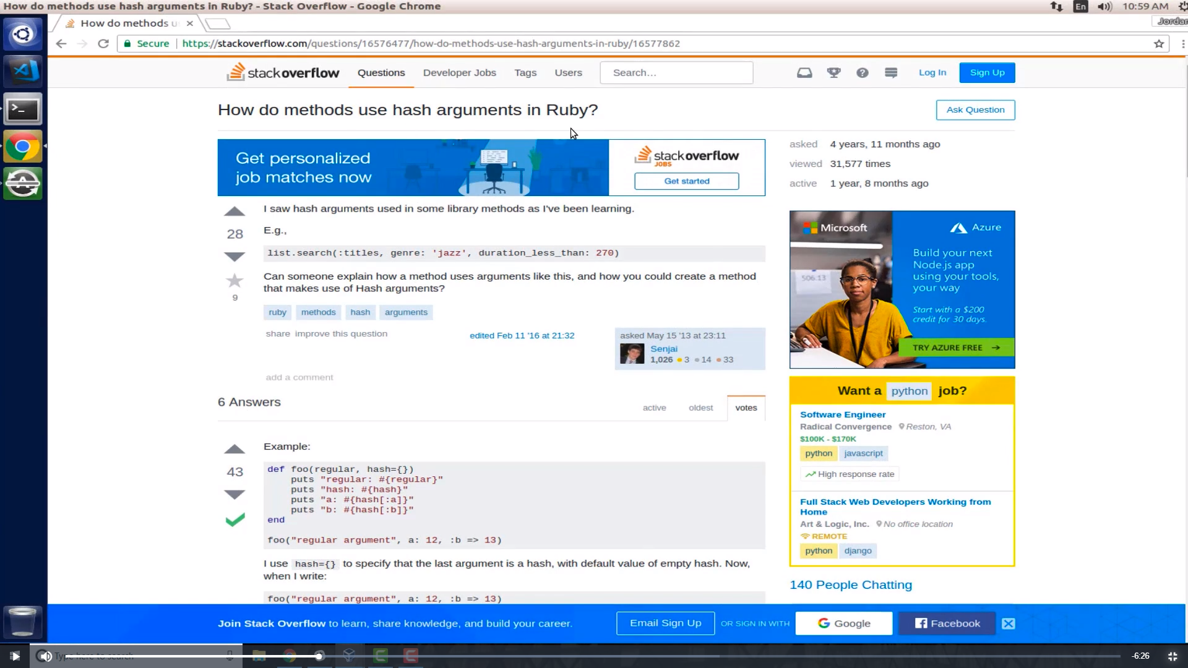Upvote the answer with 43 votes
Image resolution: width=1188 pixels, height=668 pixels.
(x=235, y=449)
